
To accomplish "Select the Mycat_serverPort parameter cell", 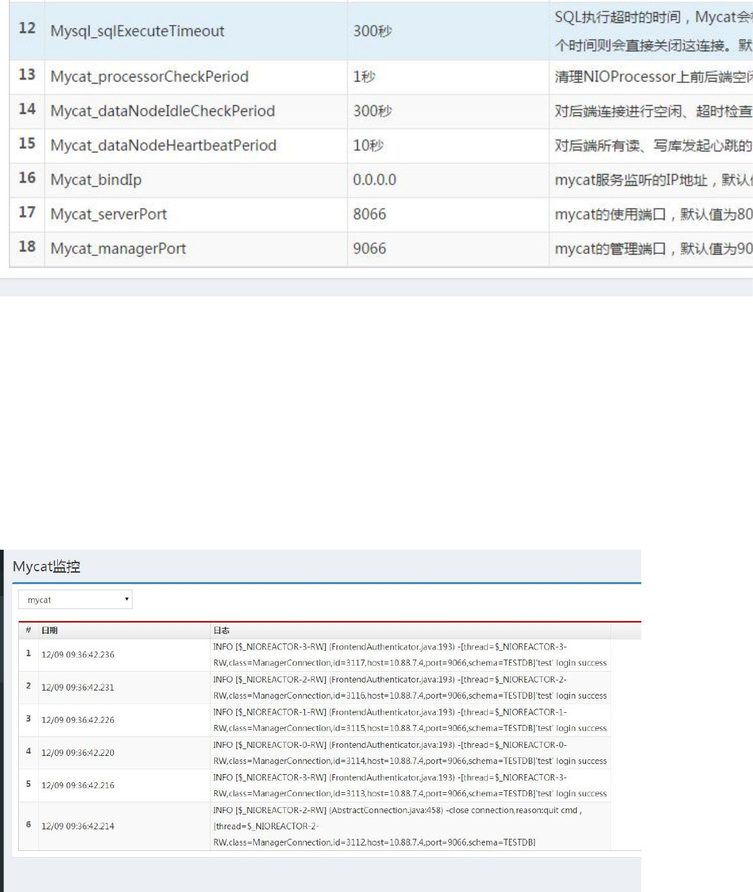I will click(x=196, y=214).
